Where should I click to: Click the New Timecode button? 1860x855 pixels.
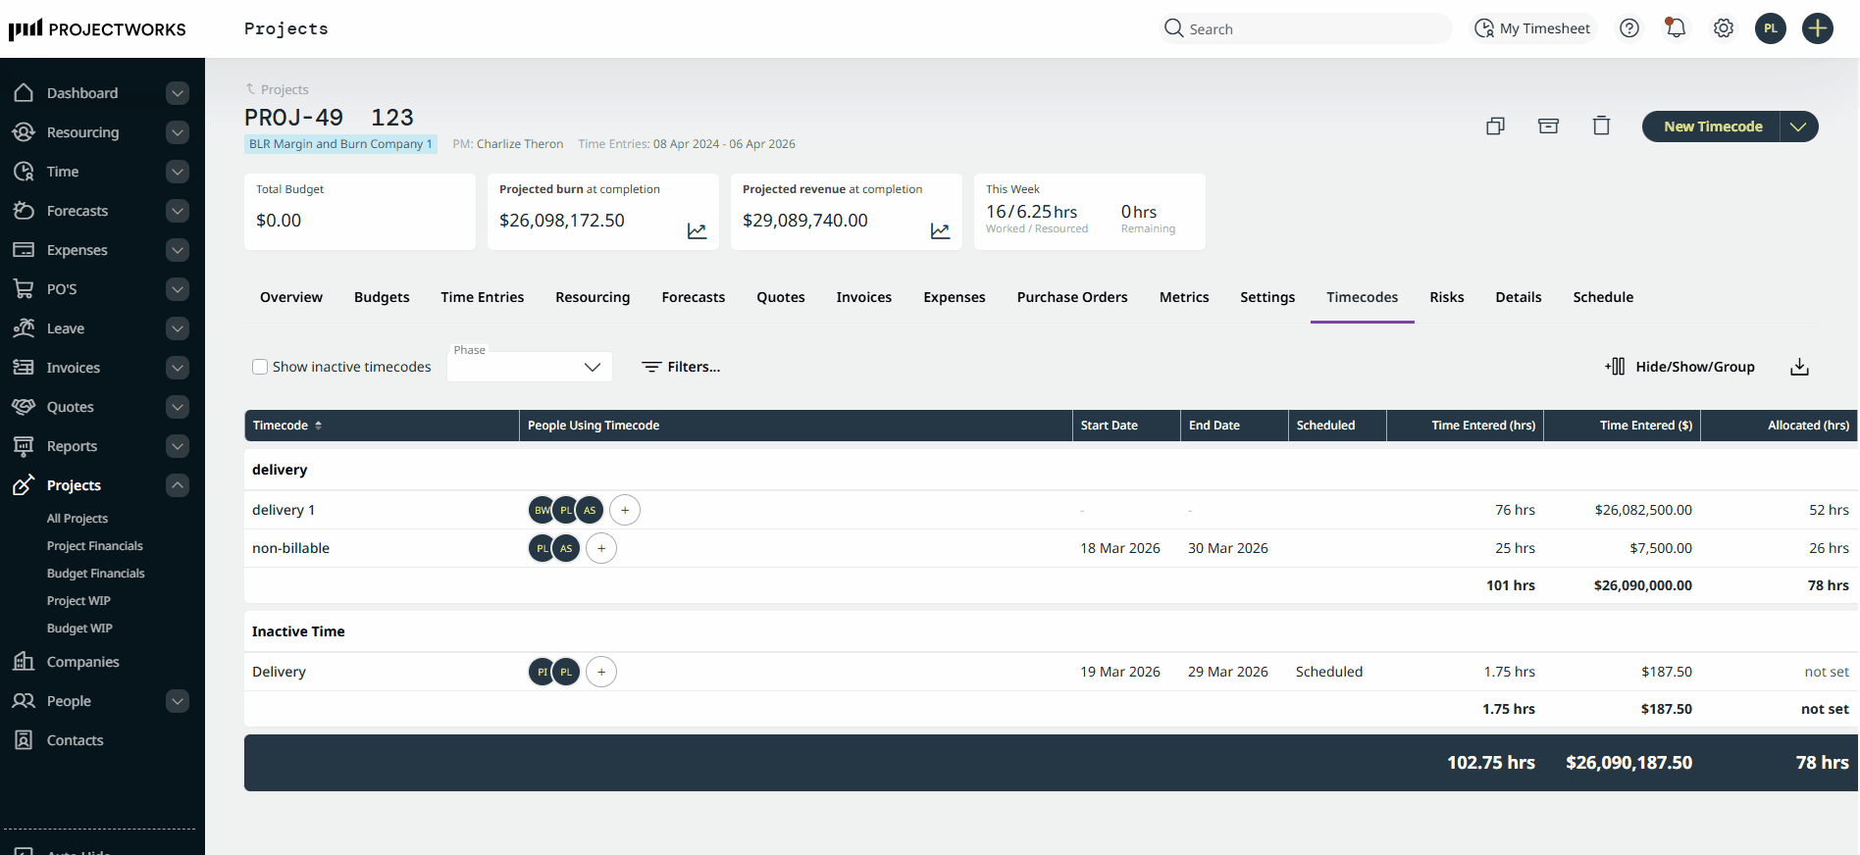(1712, 126)
